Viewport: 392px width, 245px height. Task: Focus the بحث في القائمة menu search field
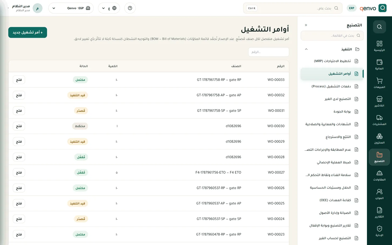[x=332, y=36]
